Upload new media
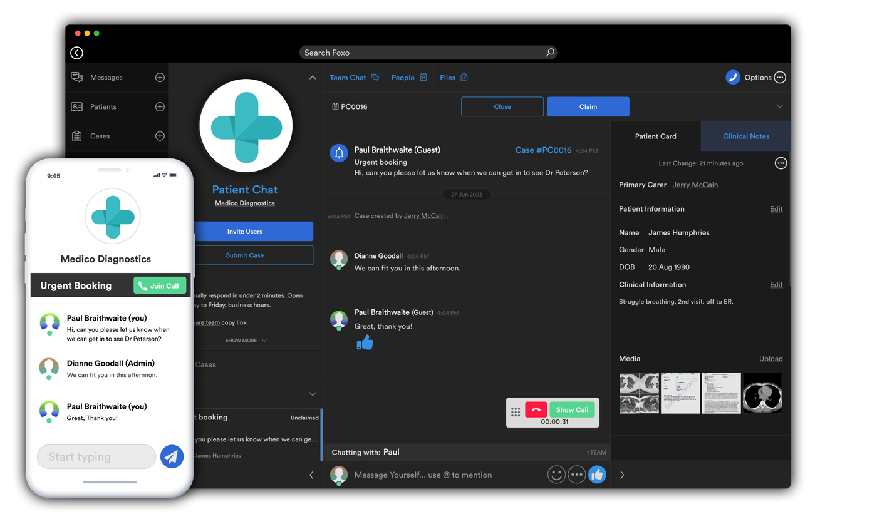 (771, 359)
